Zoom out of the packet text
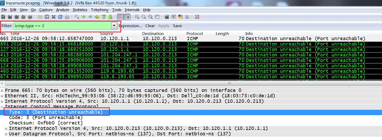This screenshot has height=140, width=382. [144, 17]
